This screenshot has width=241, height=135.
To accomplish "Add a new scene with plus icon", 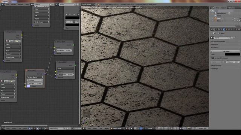I will pyautogui.click(x=75, y=4).
